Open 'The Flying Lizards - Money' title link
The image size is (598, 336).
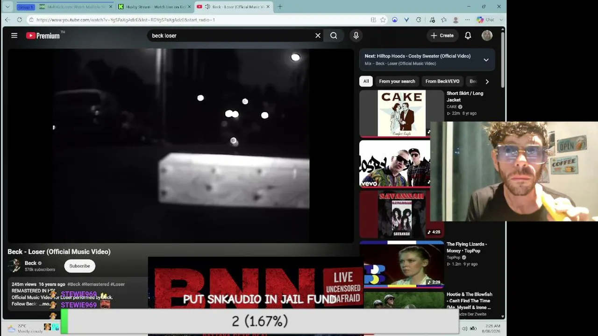(x=467, y=247)
